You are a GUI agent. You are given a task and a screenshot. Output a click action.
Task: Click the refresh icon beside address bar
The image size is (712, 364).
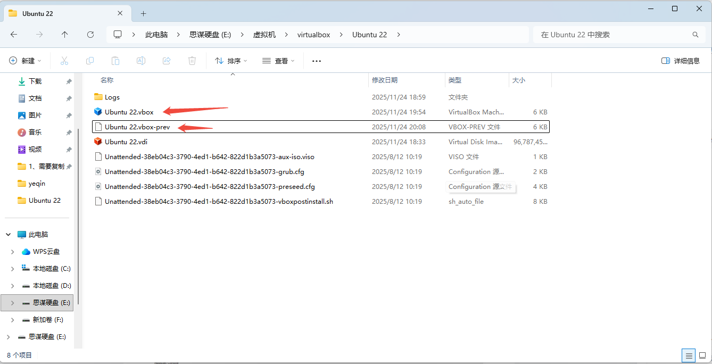coord(90,35)
